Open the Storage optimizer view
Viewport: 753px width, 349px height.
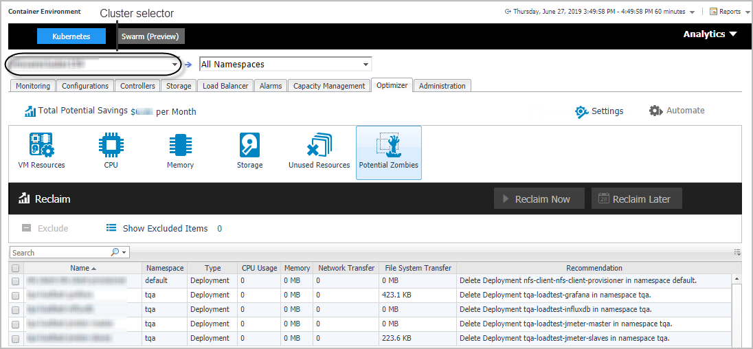249,146
